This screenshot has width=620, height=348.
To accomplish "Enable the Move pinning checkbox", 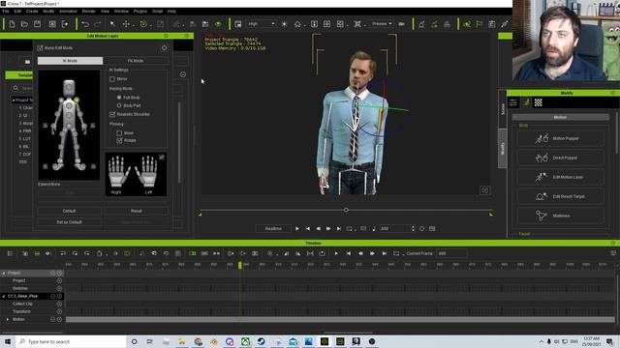I will point(119,133).
